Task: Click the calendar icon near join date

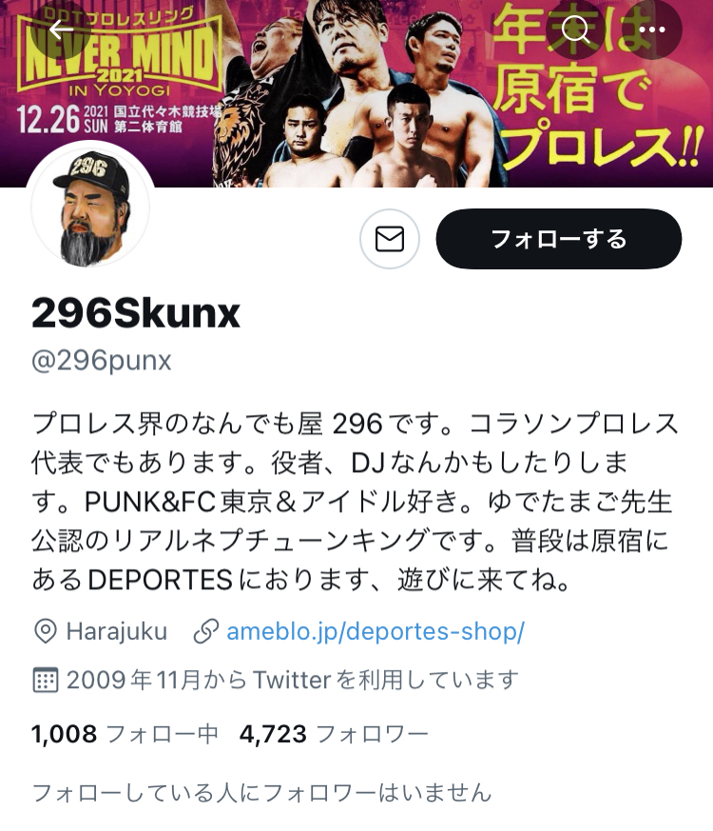Action: tap(45, 680)
